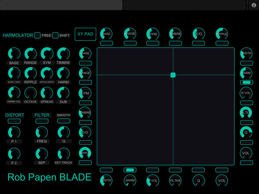The width and height of the screenshot is (259, 194).
Task: Click the Harmolator section BASE knob
Action: (x=14, y=53)
